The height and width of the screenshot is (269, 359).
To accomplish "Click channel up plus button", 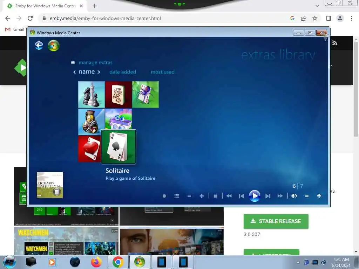I will (202, 196).
